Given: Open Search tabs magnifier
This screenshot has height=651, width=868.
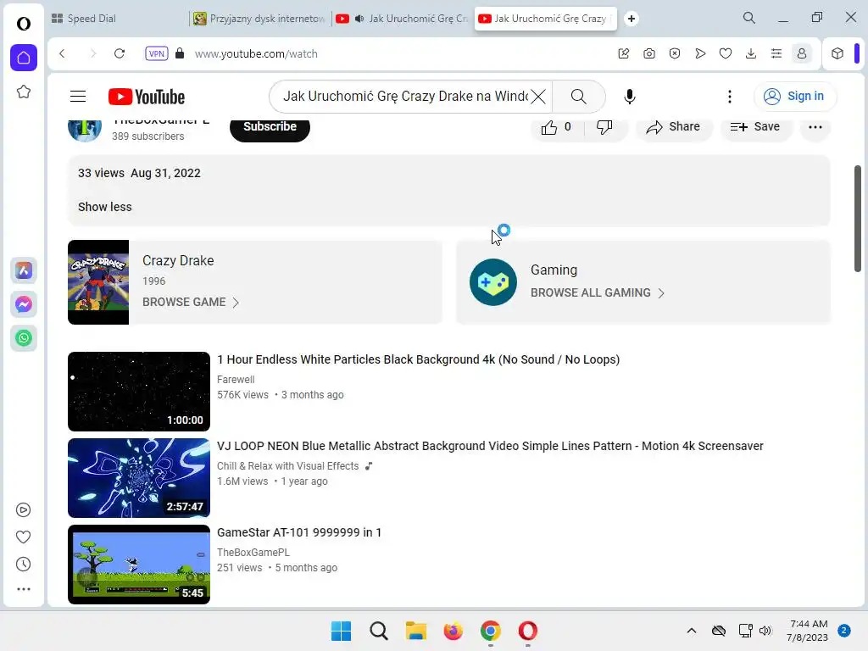Looking at the screenshot, I should point(749,19).
